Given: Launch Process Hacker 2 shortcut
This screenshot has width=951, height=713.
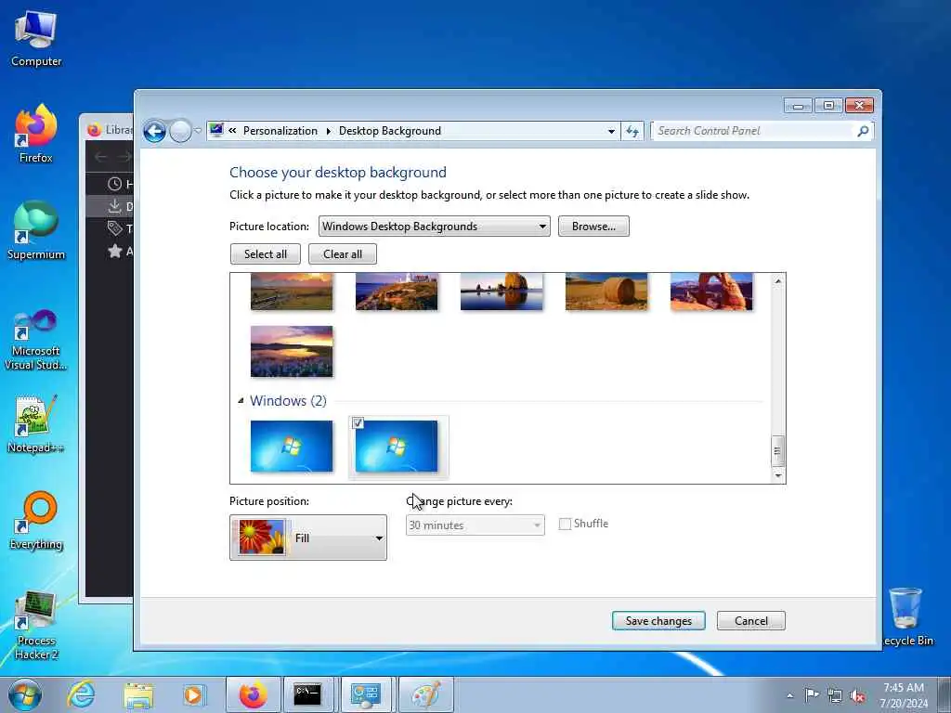Looking at the screenshot, I should (36, 625).
